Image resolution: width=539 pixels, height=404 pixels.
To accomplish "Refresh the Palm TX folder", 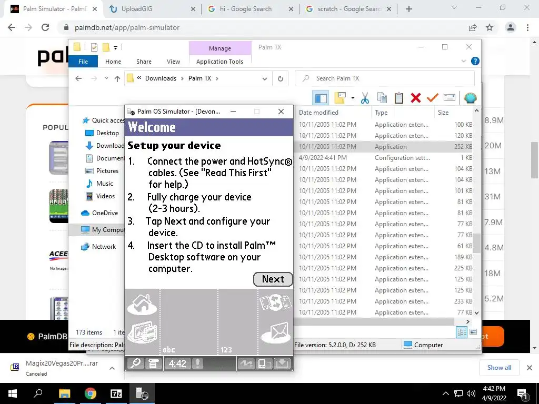I will 281,79.
